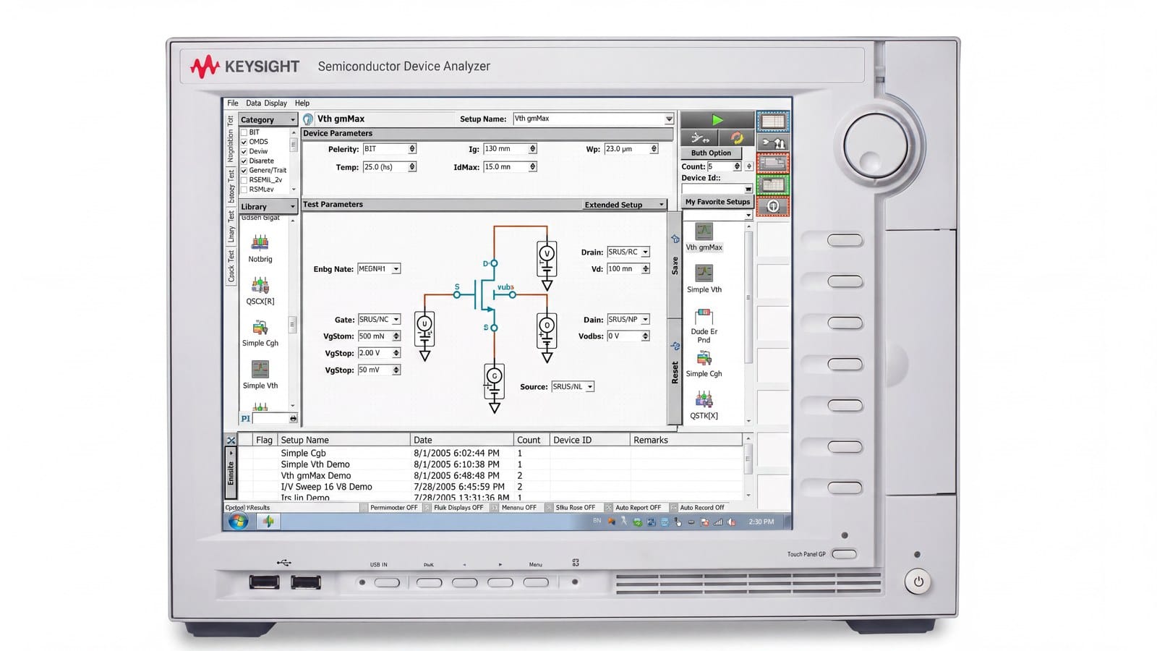Sort results by Date column header
Screen dimensions: 1157x651
point(462,440)
